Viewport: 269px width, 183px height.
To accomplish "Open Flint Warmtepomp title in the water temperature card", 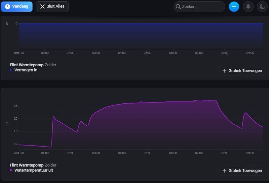I will pos(27,165).
